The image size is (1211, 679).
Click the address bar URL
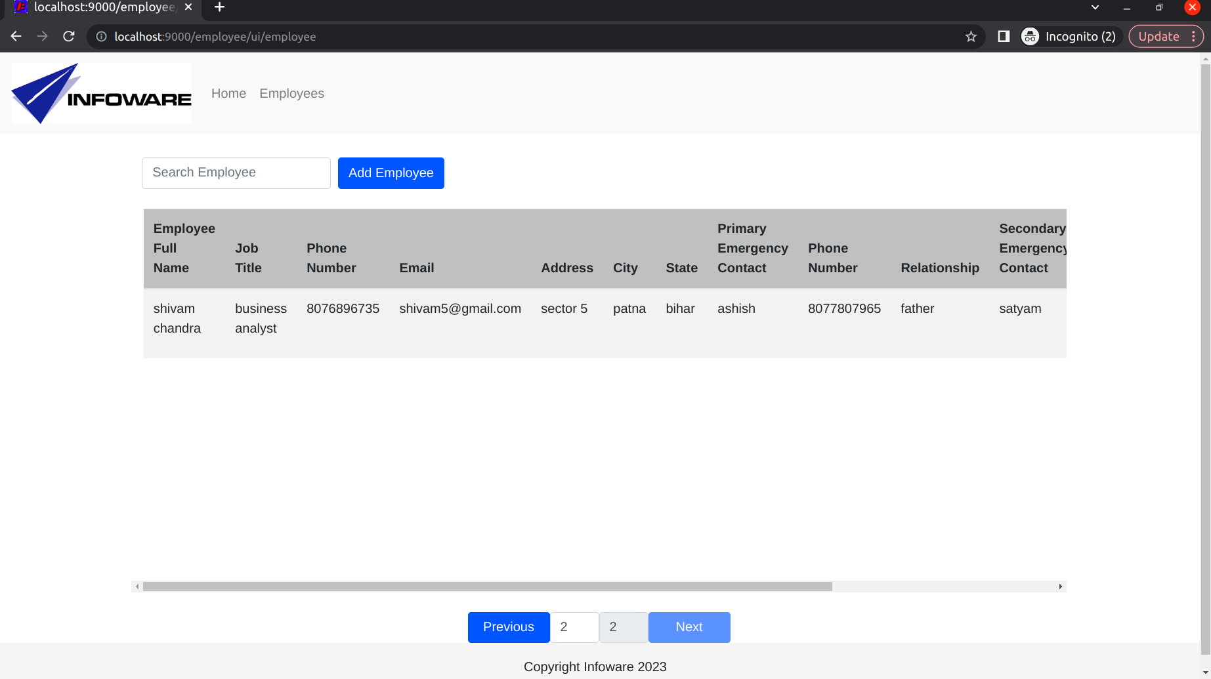(215, 37)
